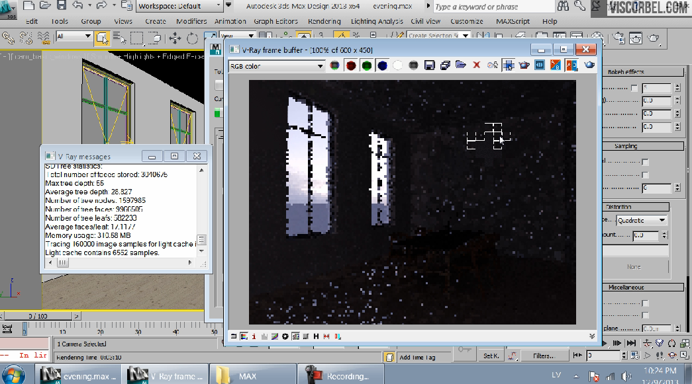Click blue teapot render icon in frame buffer
This screenshot has height=384, width=692.
(589, 65)
